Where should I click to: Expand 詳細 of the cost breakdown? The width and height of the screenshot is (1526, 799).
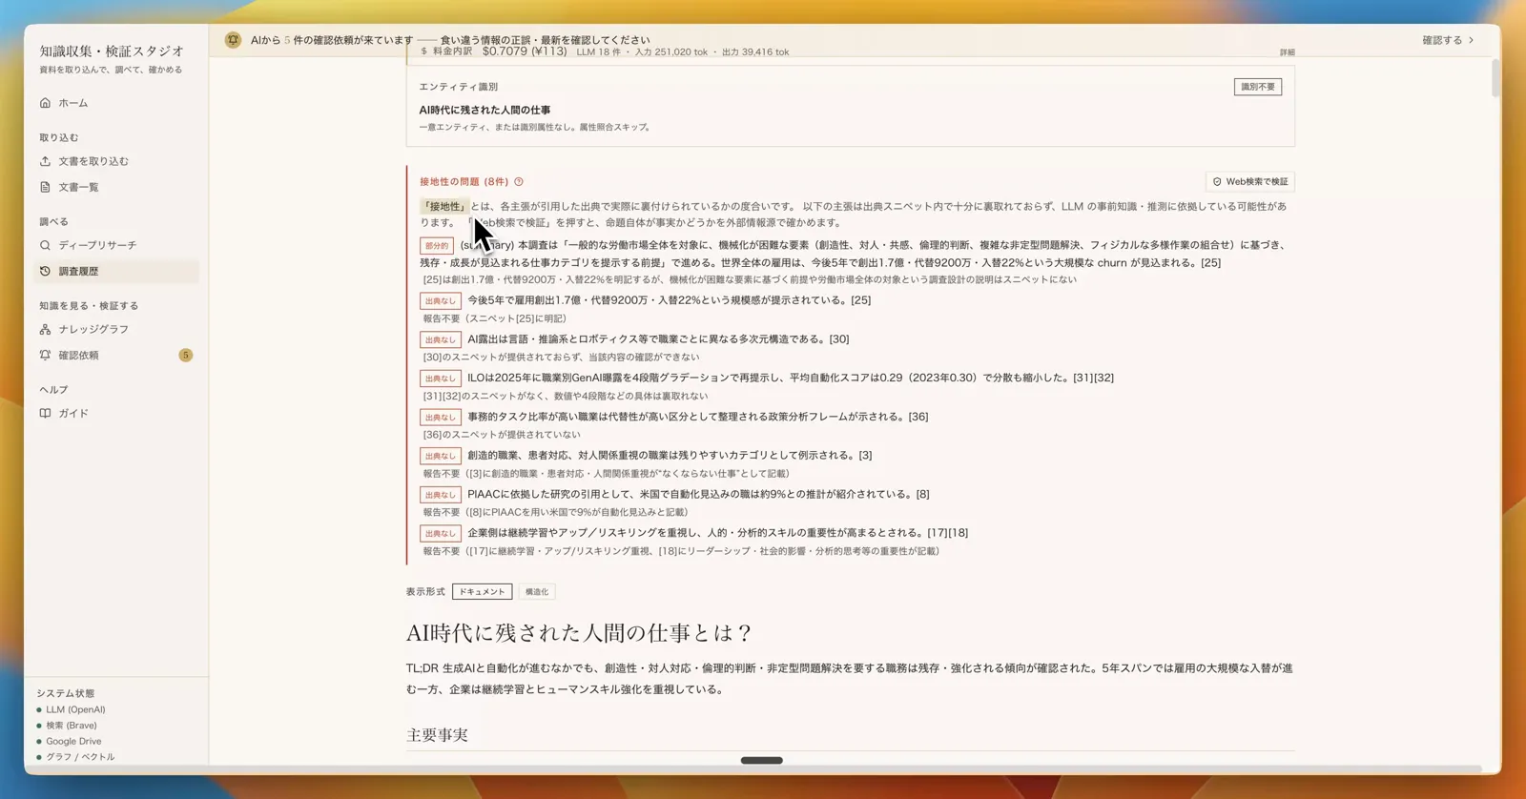1287,52
